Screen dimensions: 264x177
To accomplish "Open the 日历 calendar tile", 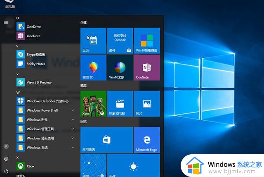I will tap(93, 41).
